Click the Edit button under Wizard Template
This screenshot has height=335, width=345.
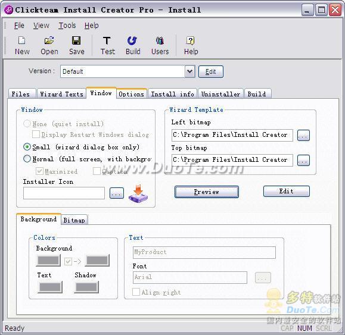click(x=286, y=191)
